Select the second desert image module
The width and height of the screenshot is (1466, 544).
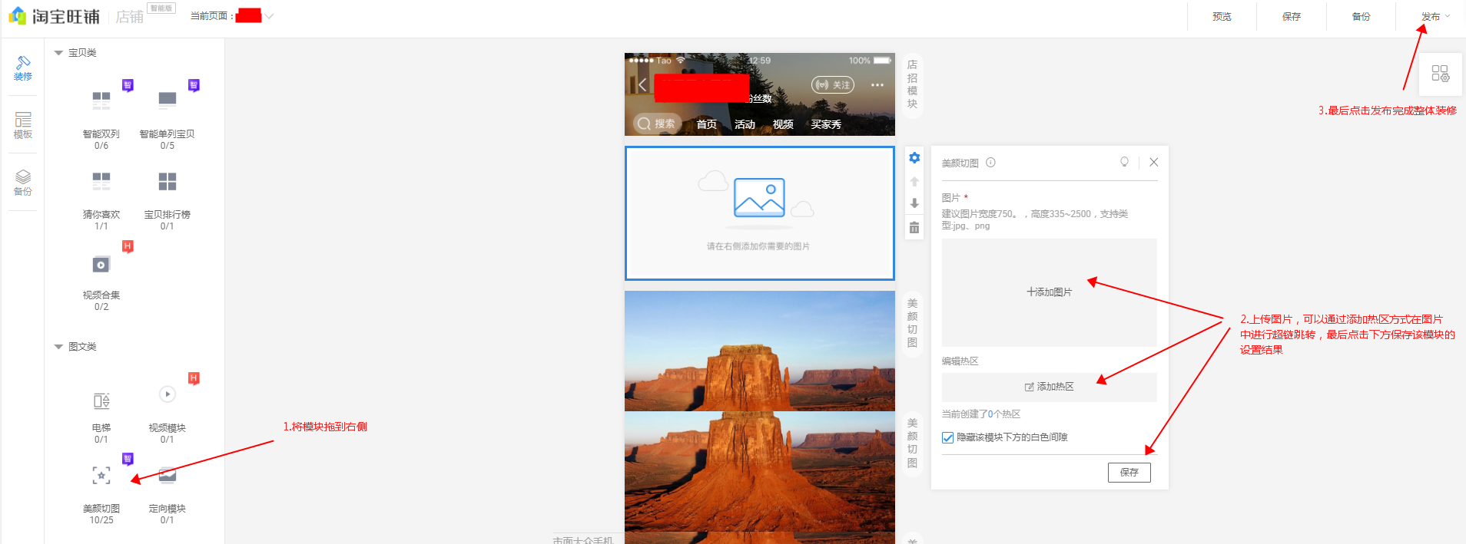click(760, 471)
